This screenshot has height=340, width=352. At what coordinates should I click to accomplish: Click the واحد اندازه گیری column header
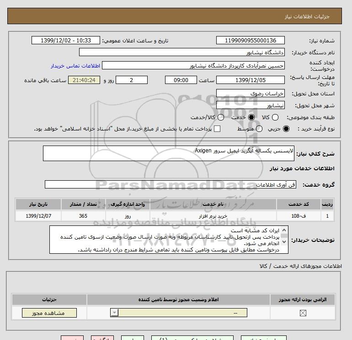[128, 204]
